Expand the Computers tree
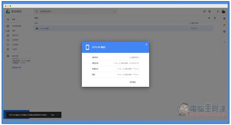This screenshot has width=231, height=125. point(5,31)
